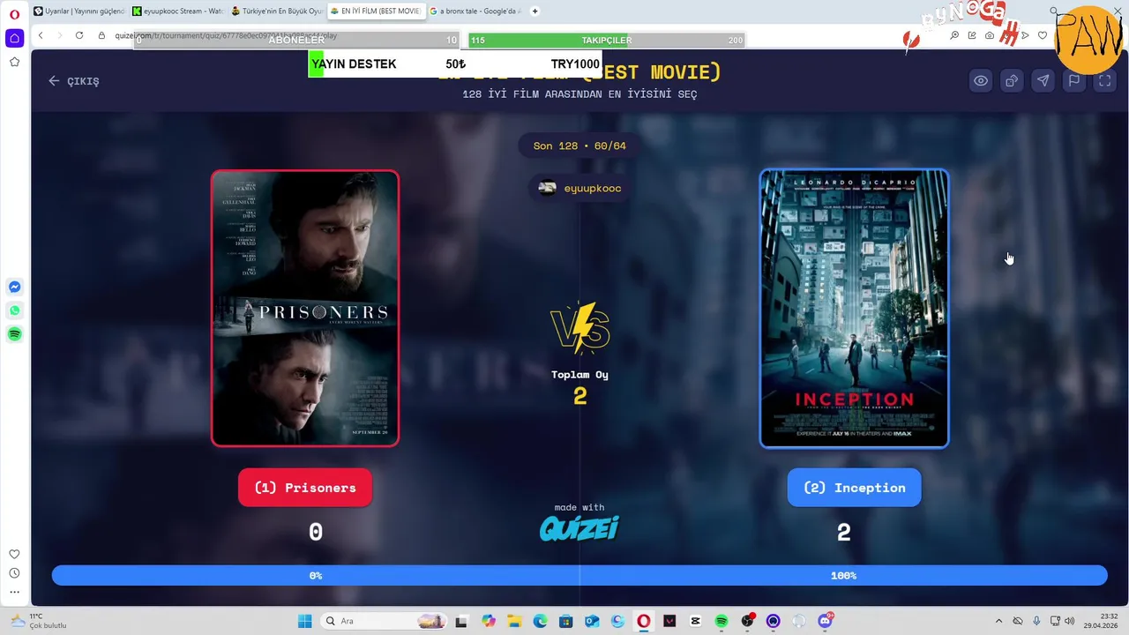Click the paper-plane share icon

1043,80
